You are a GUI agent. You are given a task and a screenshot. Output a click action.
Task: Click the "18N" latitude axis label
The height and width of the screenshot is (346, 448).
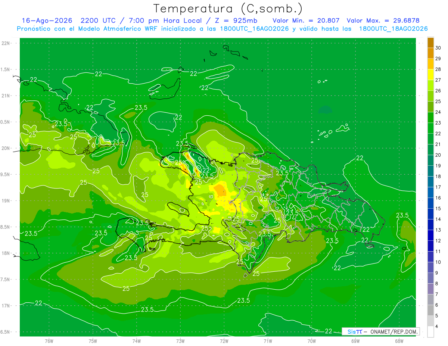(6, 253)
